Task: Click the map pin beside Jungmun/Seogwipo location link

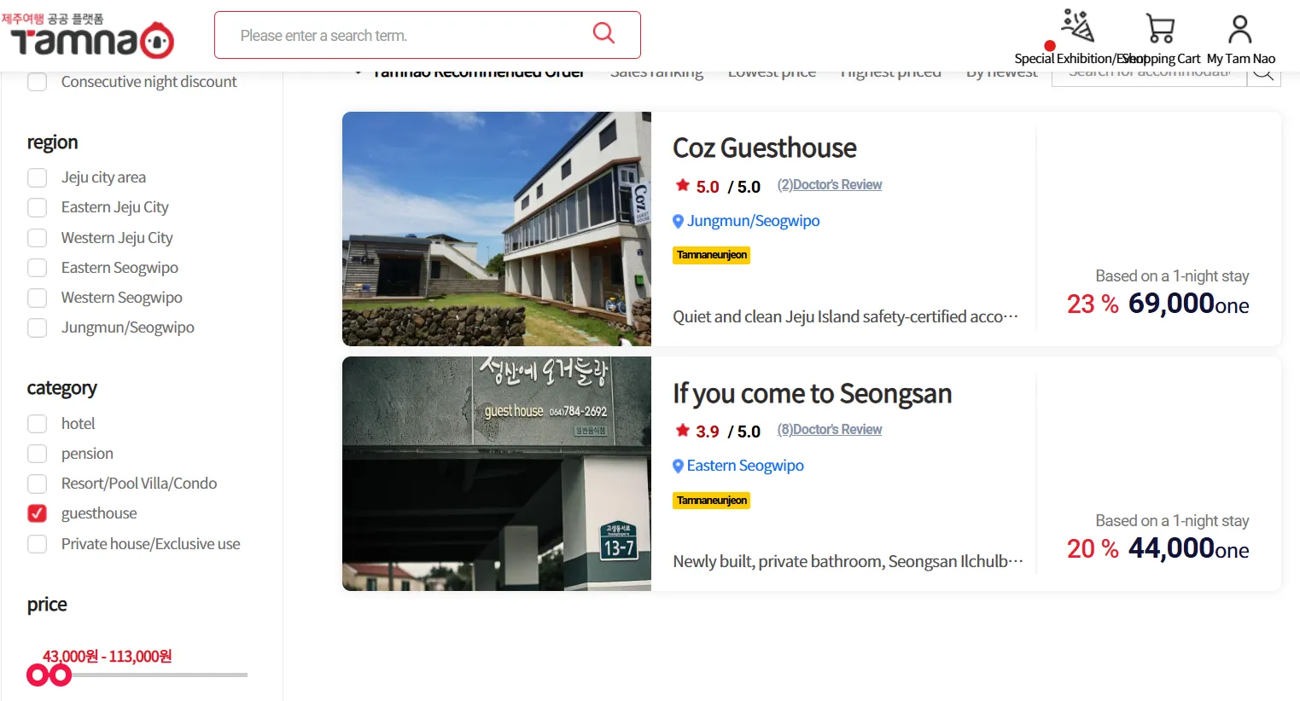Action: click(678, 222)
